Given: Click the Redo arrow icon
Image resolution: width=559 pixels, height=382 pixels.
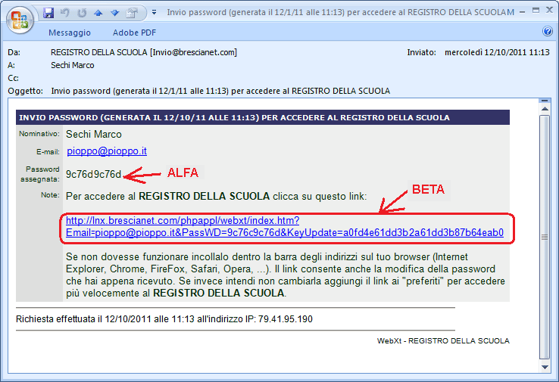Looking at the screenshot, I should pos(80,13).
